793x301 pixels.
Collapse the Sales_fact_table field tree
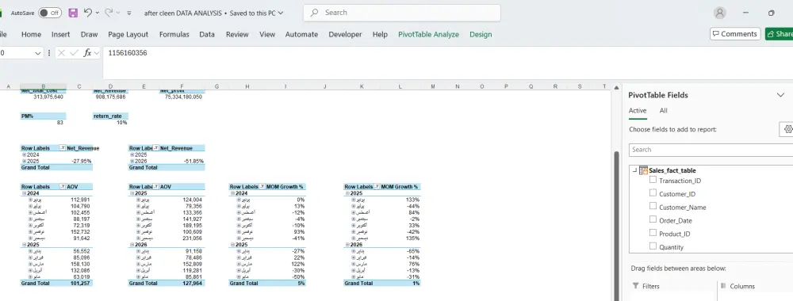[634, 171]
